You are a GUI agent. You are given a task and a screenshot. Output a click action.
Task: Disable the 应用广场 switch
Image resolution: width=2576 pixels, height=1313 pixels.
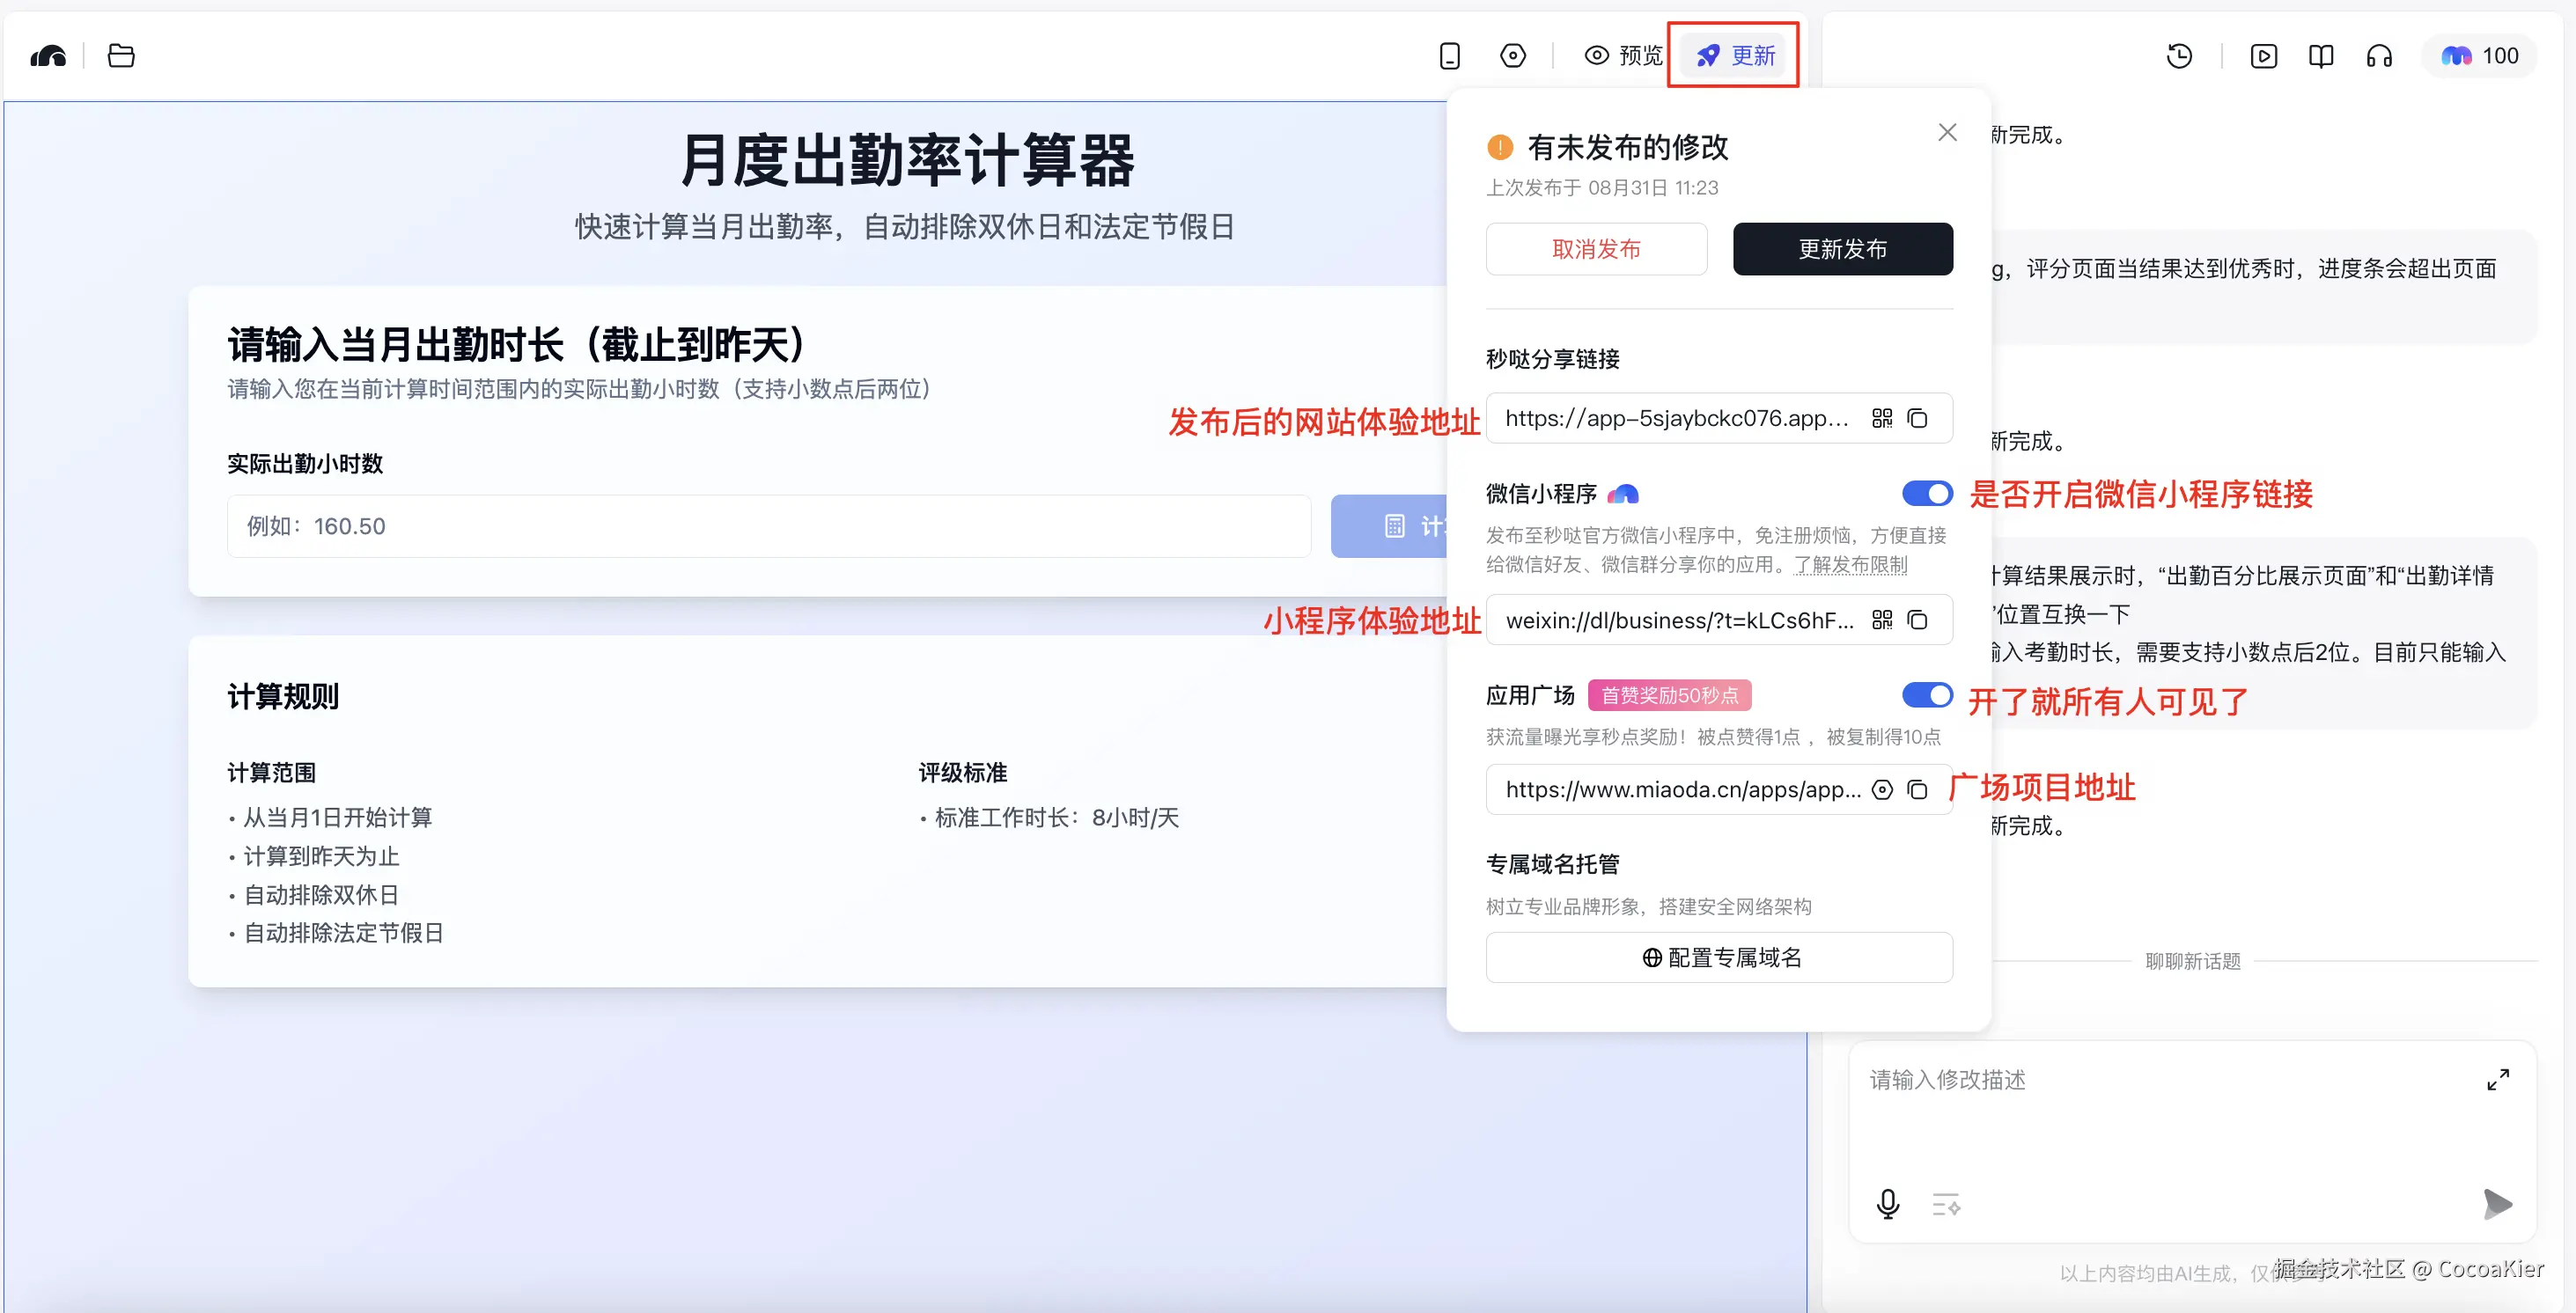[1926, 694]
